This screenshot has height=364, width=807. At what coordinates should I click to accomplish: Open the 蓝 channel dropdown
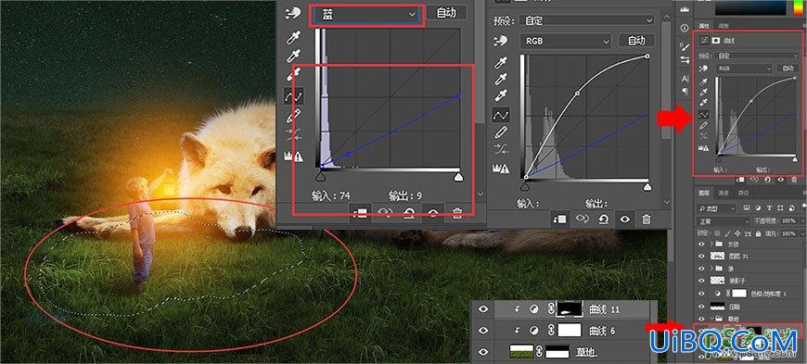pos(367,15)
